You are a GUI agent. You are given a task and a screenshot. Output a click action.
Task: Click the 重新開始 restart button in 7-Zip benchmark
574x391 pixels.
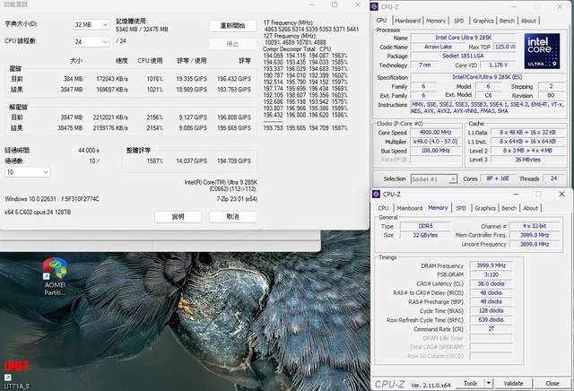click(232, 26)
